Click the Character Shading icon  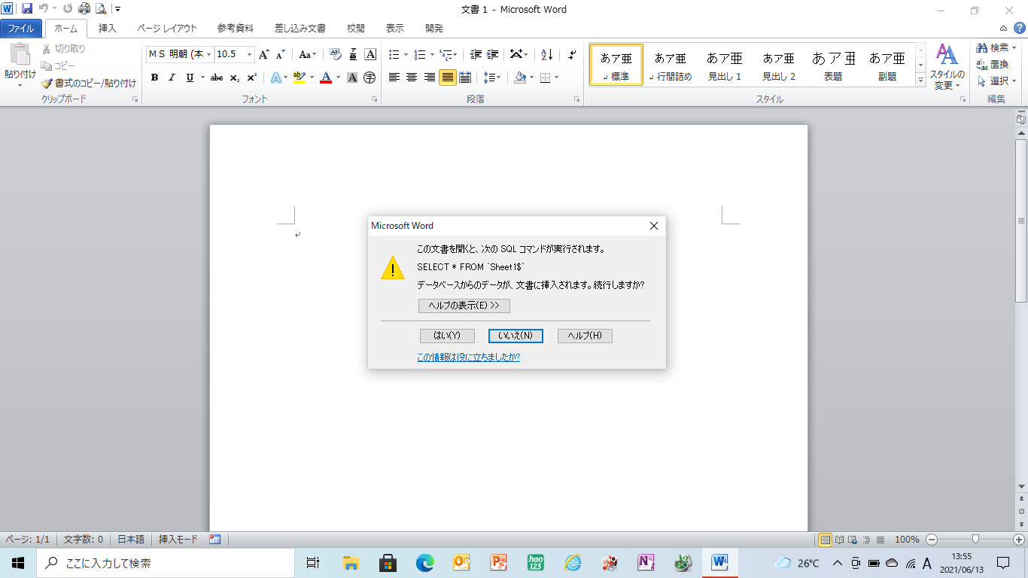352,78
